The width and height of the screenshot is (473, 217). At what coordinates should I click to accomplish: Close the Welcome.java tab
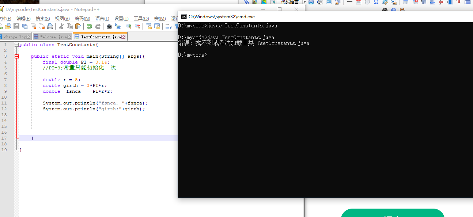pos(69,37)
